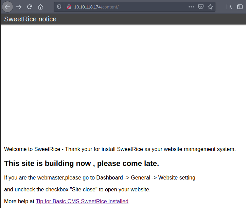Select the 'If you are the webmaster' line

100,177
